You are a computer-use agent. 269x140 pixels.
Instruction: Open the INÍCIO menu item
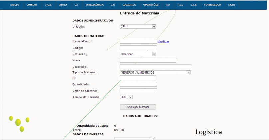point(14,5)
